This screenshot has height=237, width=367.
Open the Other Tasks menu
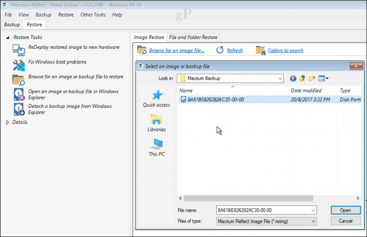pos(93,15)
